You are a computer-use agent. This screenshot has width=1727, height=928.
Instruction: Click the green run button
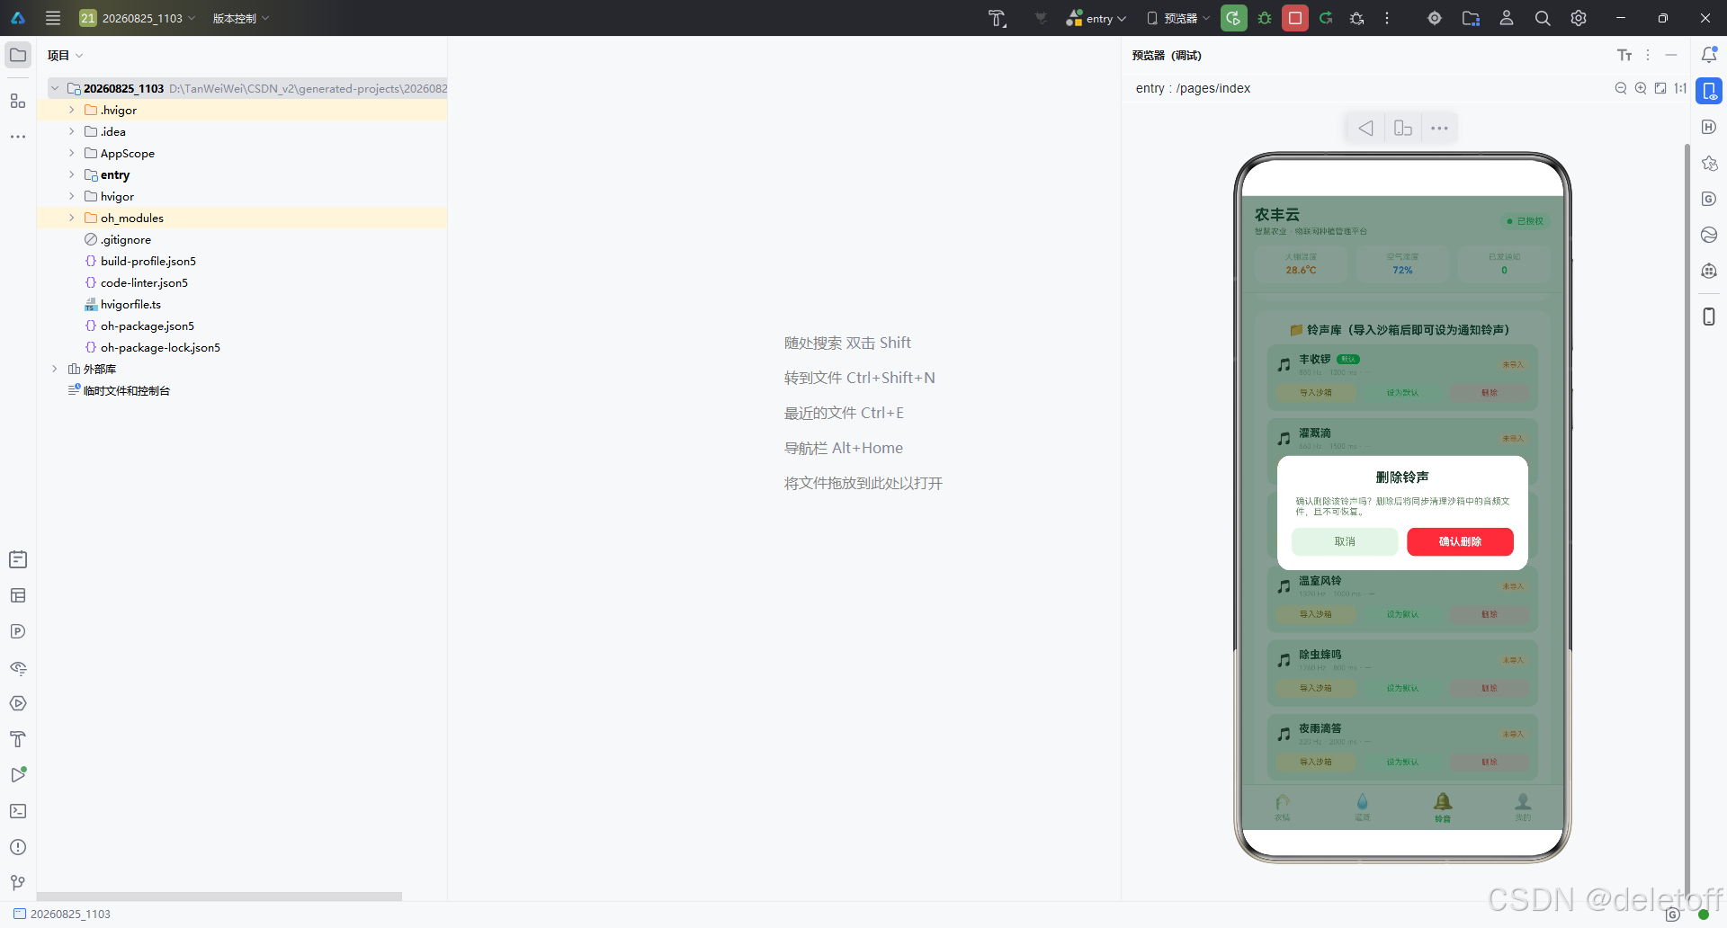tap(1234, 18)
